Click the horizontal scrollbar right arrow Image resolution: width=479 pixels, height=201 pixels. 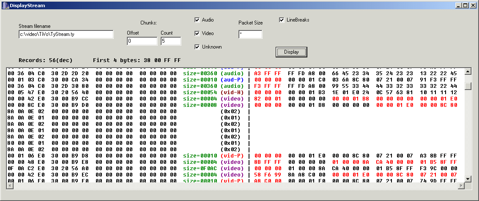[461, 185]
